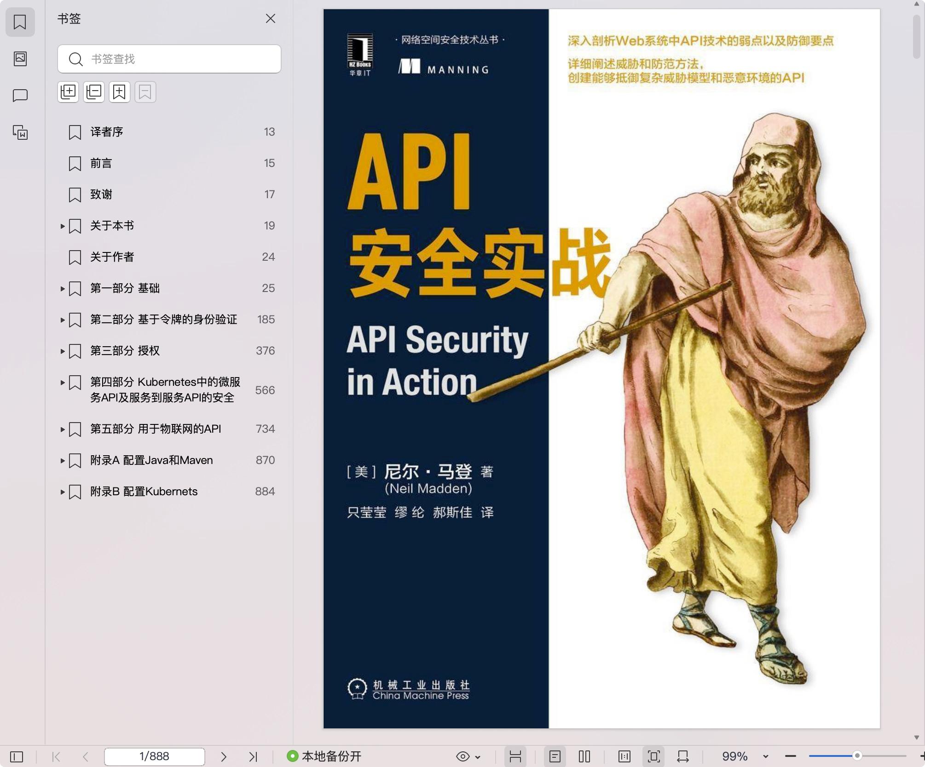925x767 pixels.
Task: Open the comments panel icon
Action: (x=20, y=96)
